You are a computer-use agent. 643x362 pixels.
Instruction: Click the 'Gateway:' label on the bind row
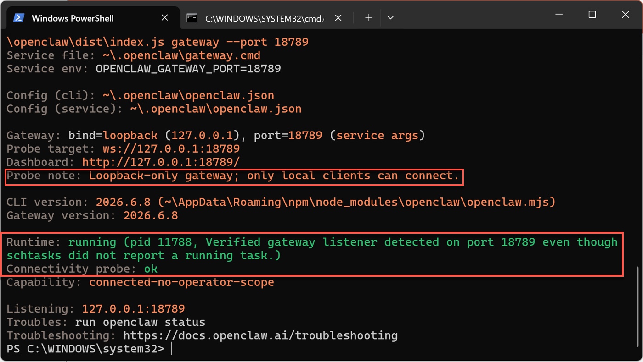(x=34, y=136)
